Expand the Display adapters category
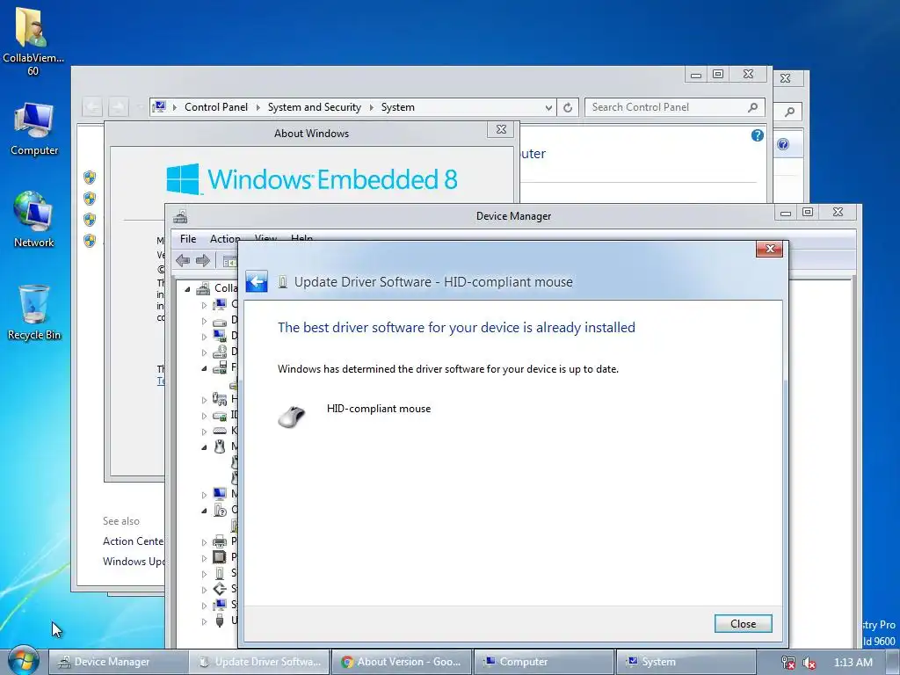This screenshot has width=900, height=675. [x=204, y=337]
